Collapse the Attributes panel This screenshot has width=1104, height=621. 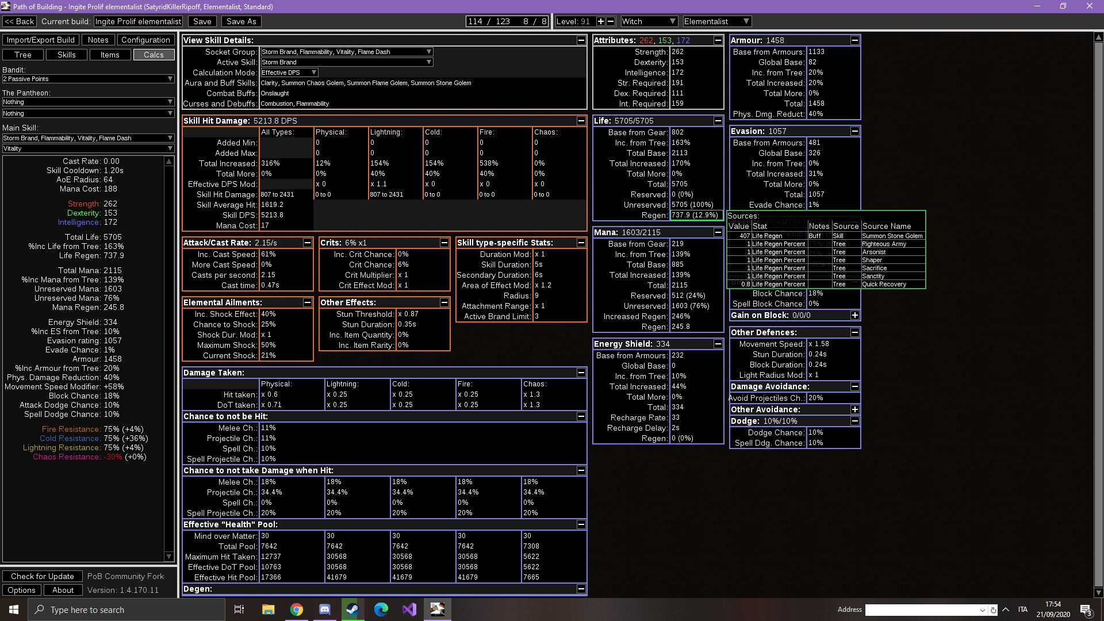click(x=718, y=40)
